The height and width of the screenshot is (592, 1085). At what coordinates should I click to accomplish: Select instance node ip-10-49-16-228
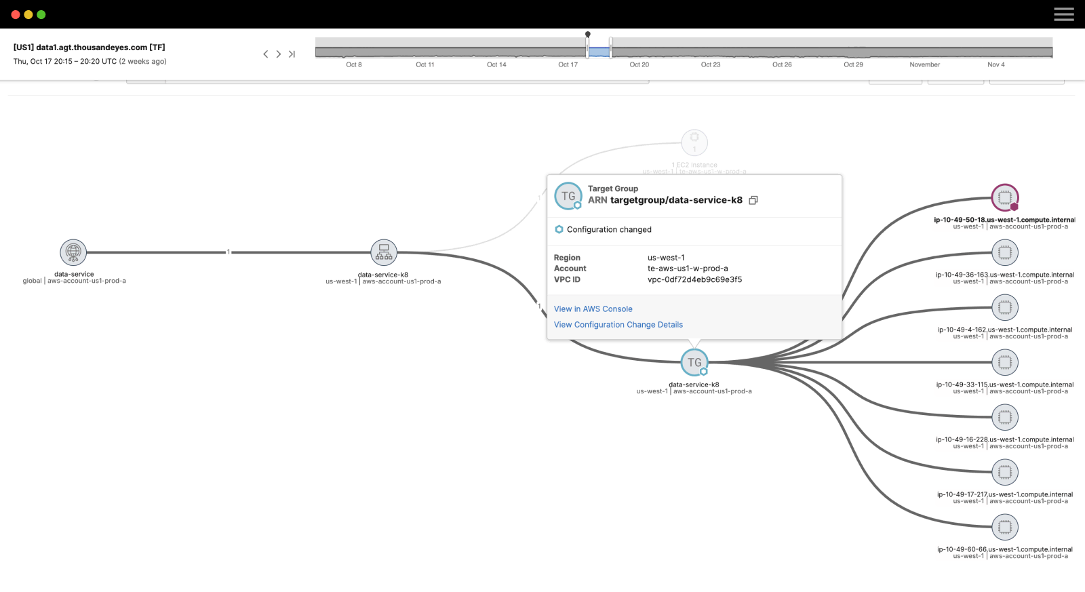point(1005,417)
